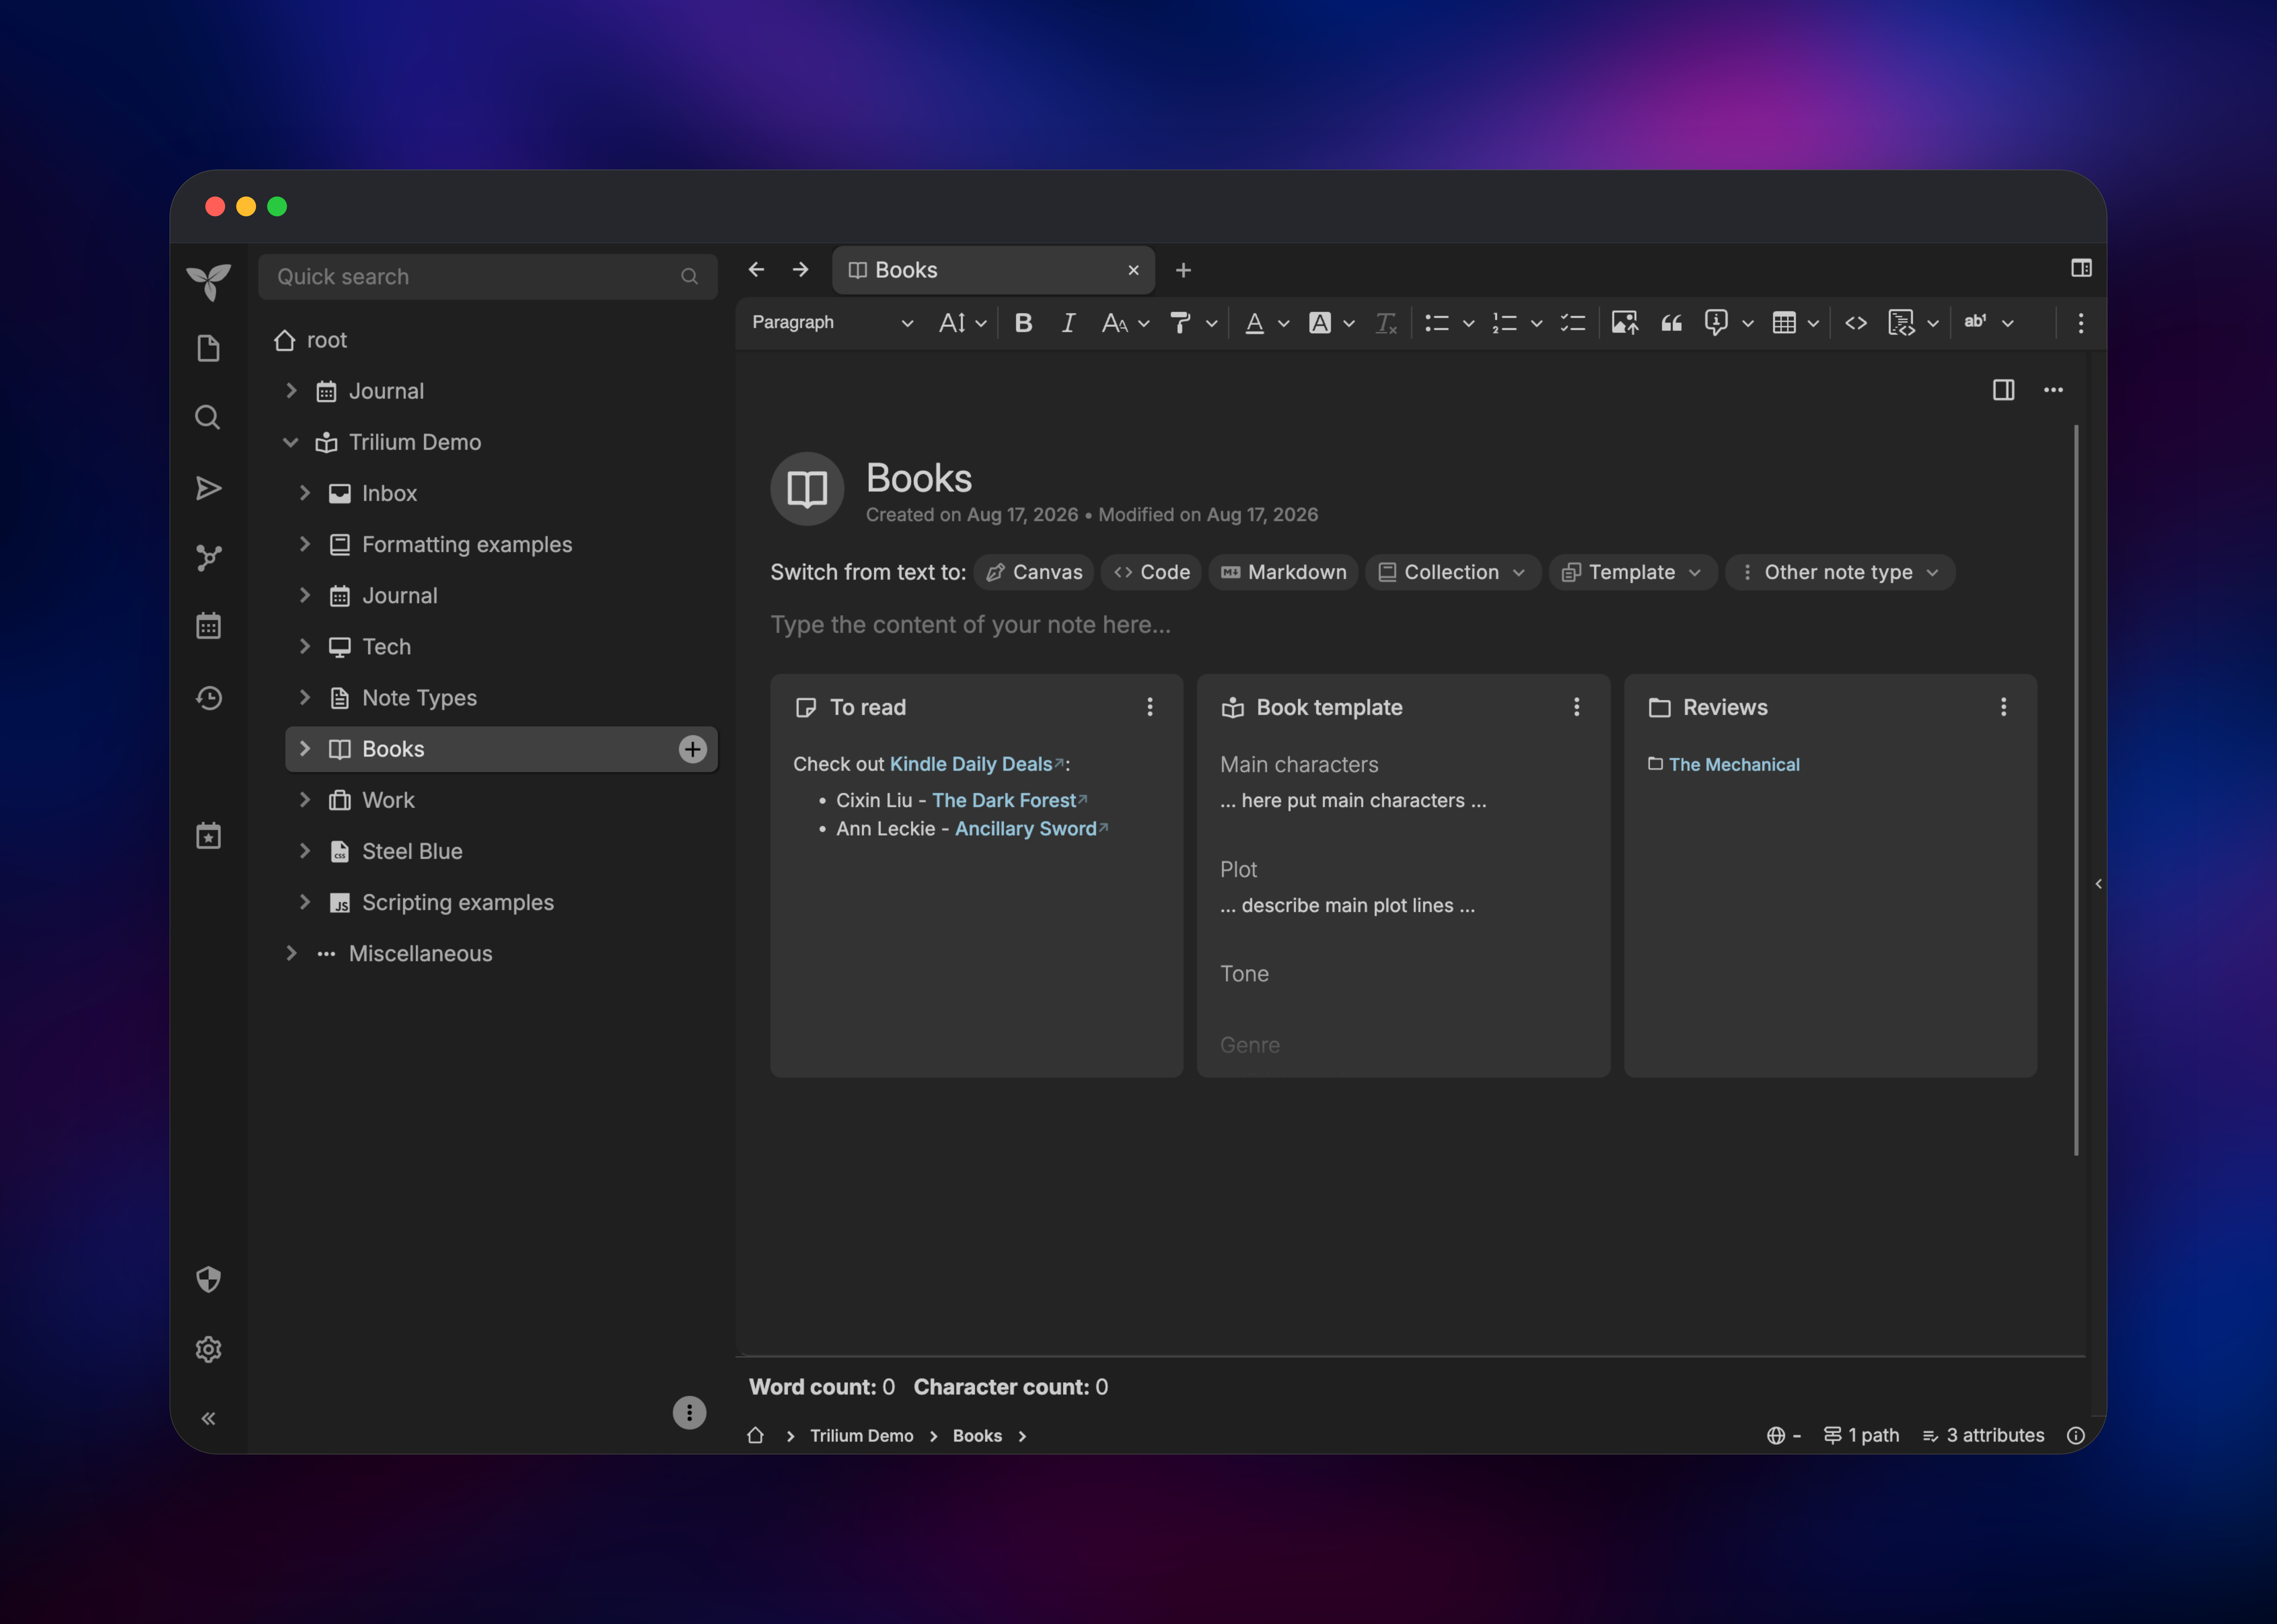
Task: Expand the Inbox tree node
Action: tap(305, 493)
